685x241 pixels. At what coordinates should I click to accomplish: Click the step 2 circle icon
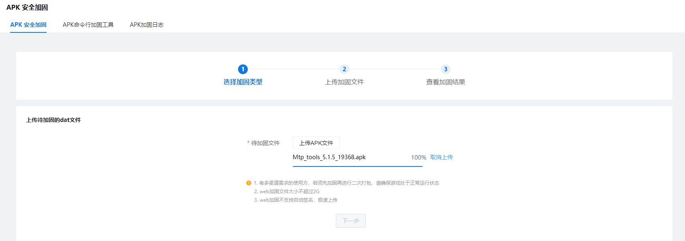[344, 69]
